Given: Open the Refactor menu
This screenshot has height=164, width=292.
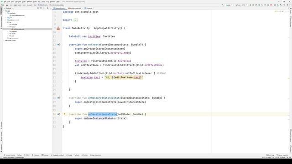Looking at the screenshot, I should click(x=29, y=2).
